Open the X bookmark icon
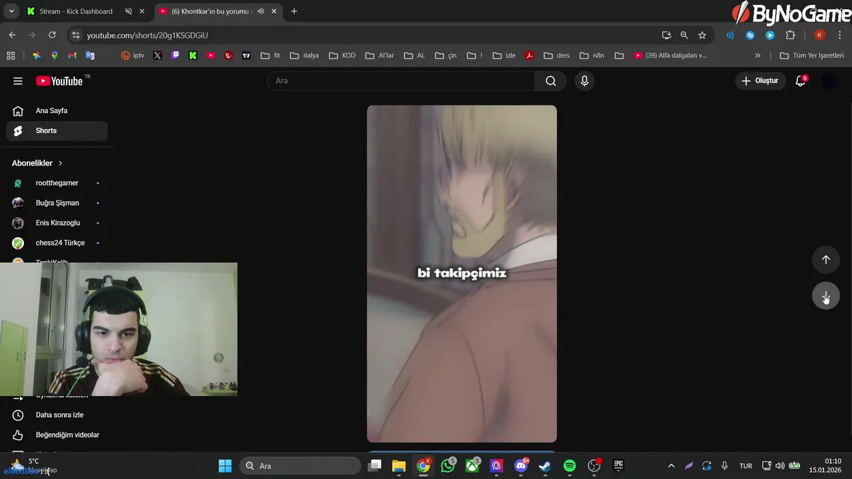The image size is (852, 479). pyautogui.click(x=157, y=56)
